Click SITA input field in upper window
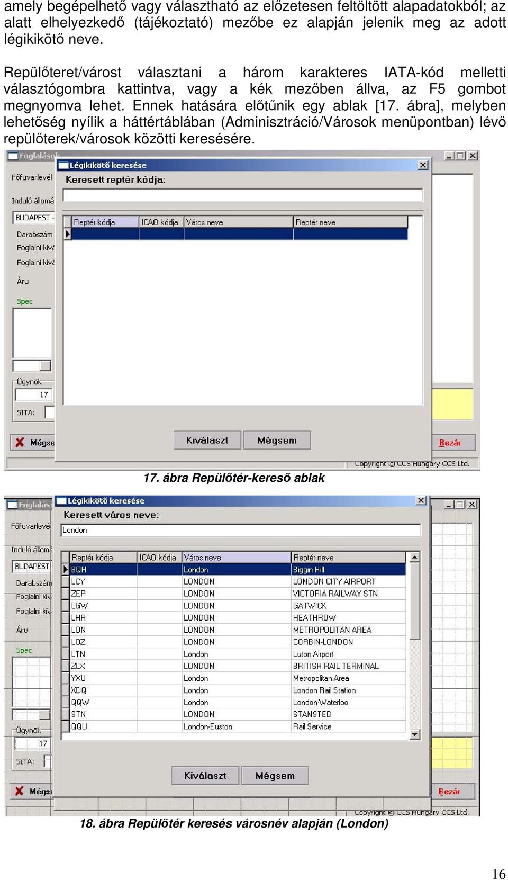The width and height of the screenshot is (508, 880). [50, 412]
